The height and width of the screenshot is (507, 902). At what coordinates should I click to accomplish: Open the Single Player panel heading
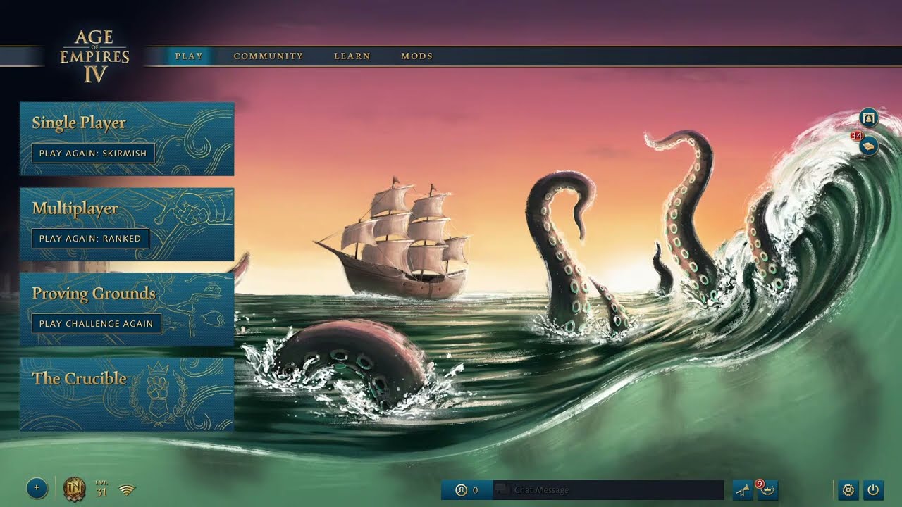79,123
